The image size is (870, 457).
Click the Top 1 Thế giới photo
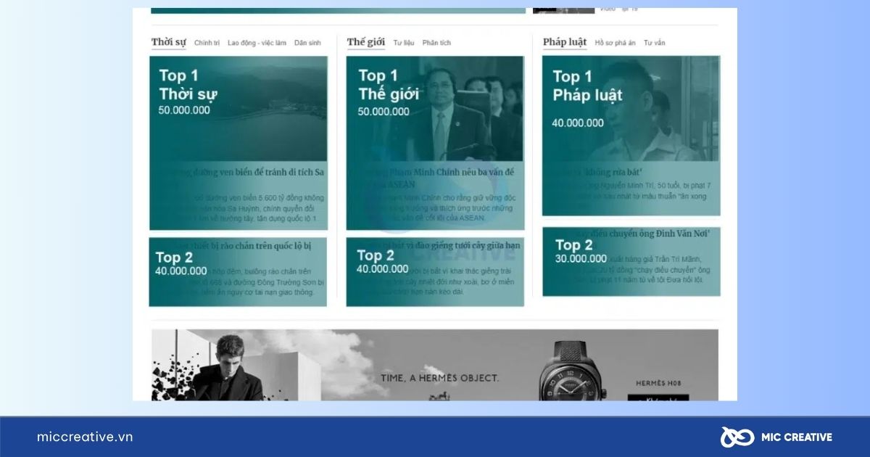coord(435,109)
